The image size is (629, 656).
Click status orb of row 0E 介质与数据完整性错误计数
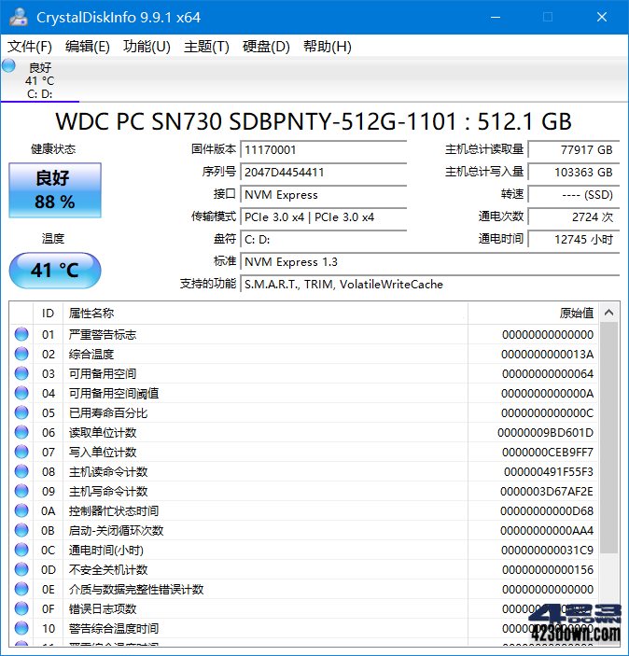click(21, 589)
